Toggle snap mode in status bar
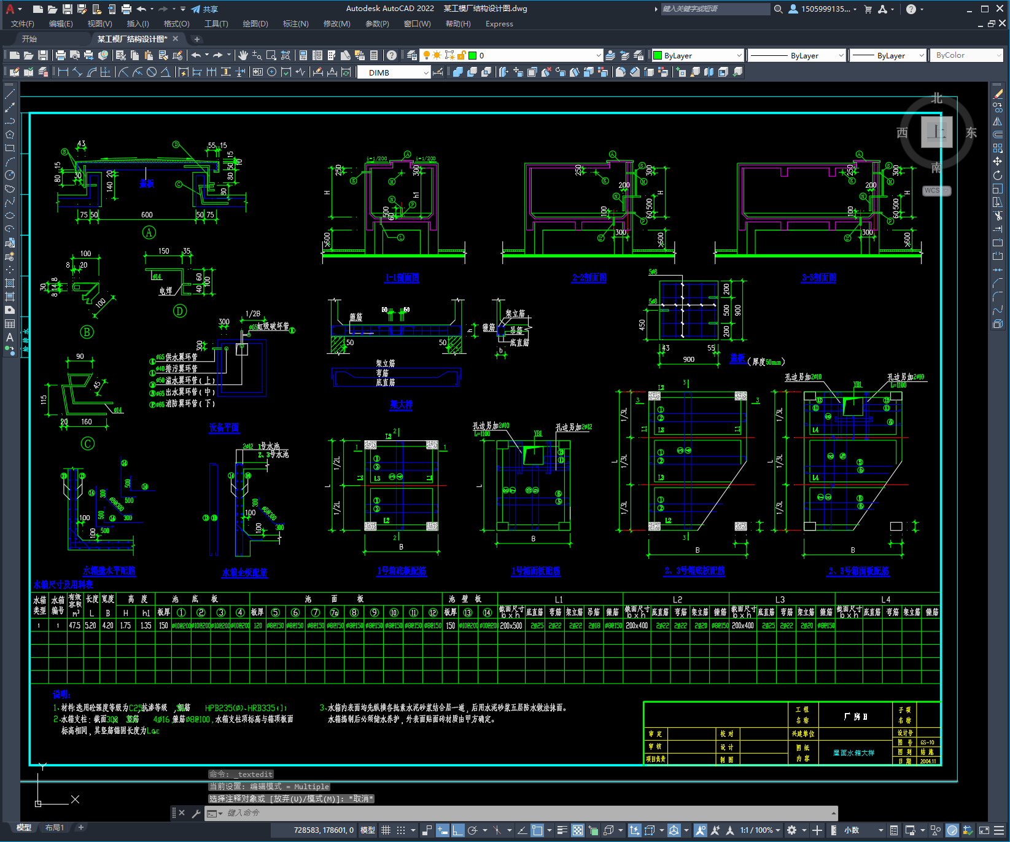The height and width of the screenshot is (842, 1010). coord(401,830)
